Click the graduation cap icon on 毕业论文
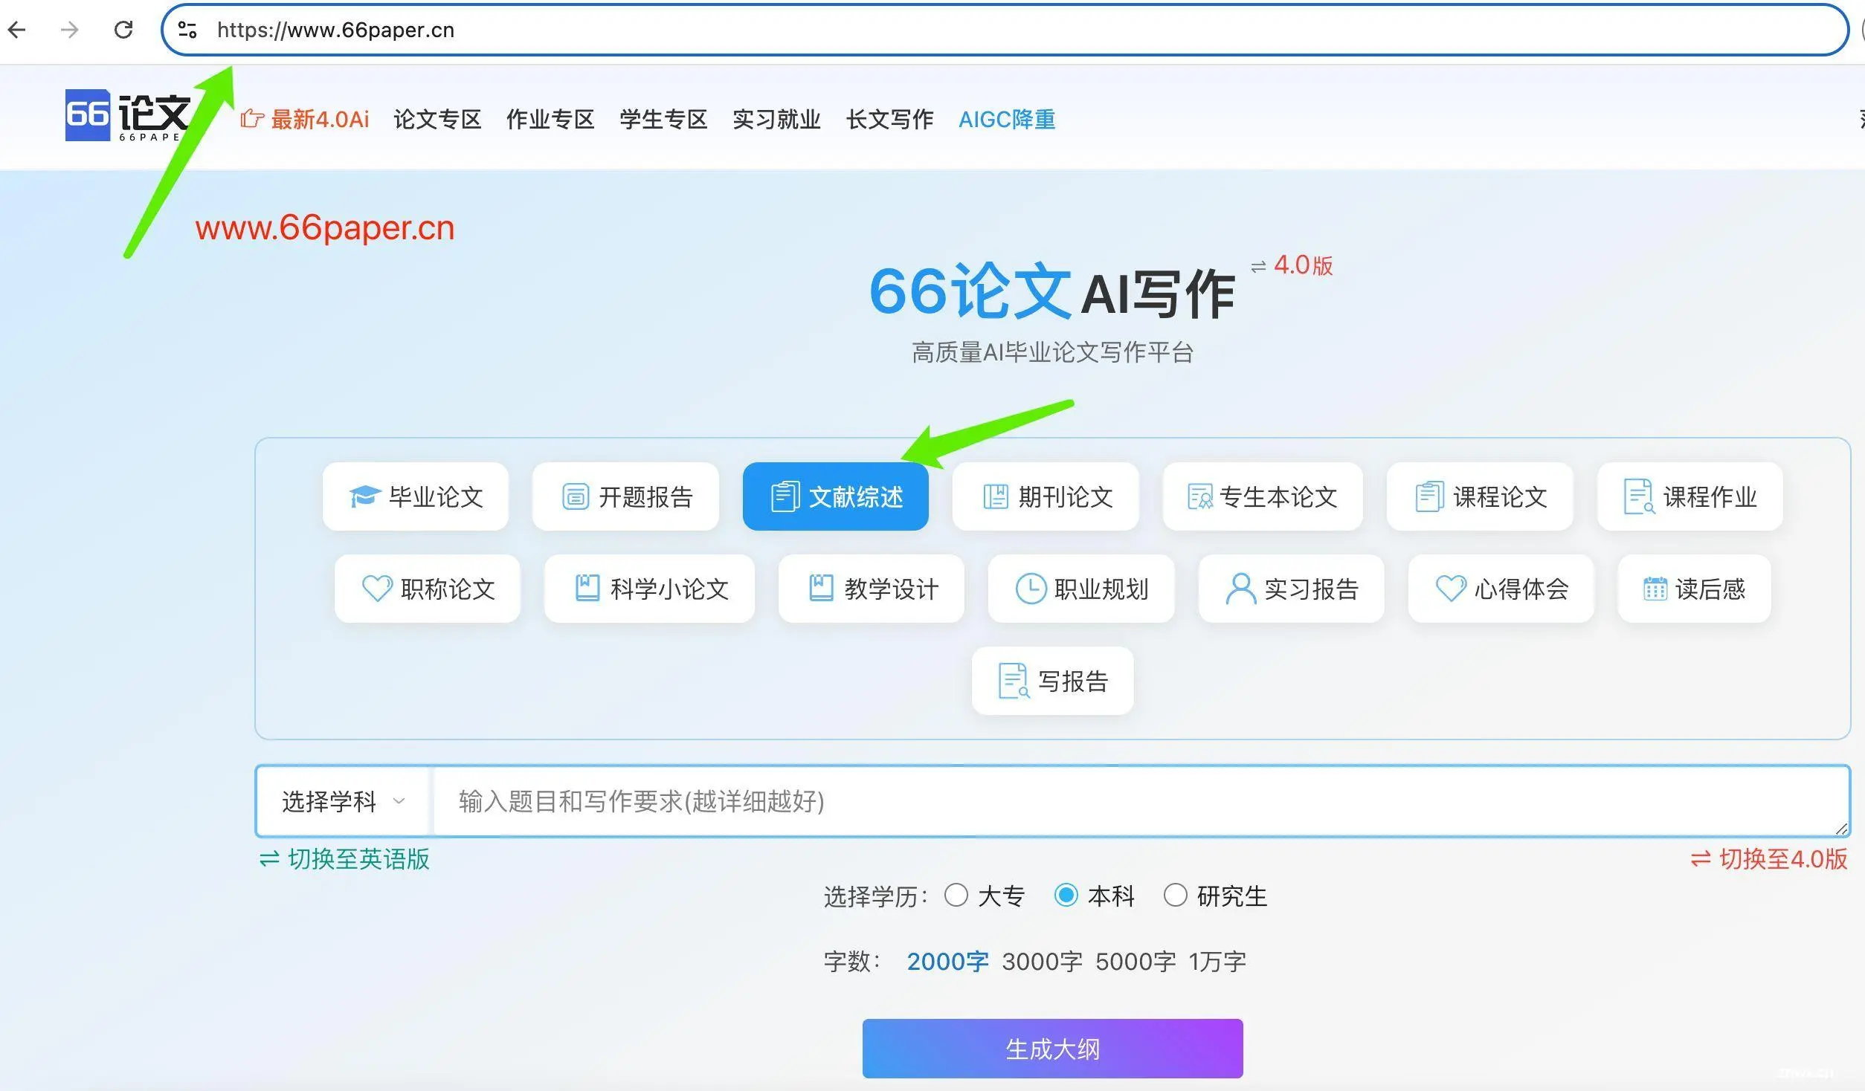This screenshot has width=1865, height=1091. coord(364,496)
